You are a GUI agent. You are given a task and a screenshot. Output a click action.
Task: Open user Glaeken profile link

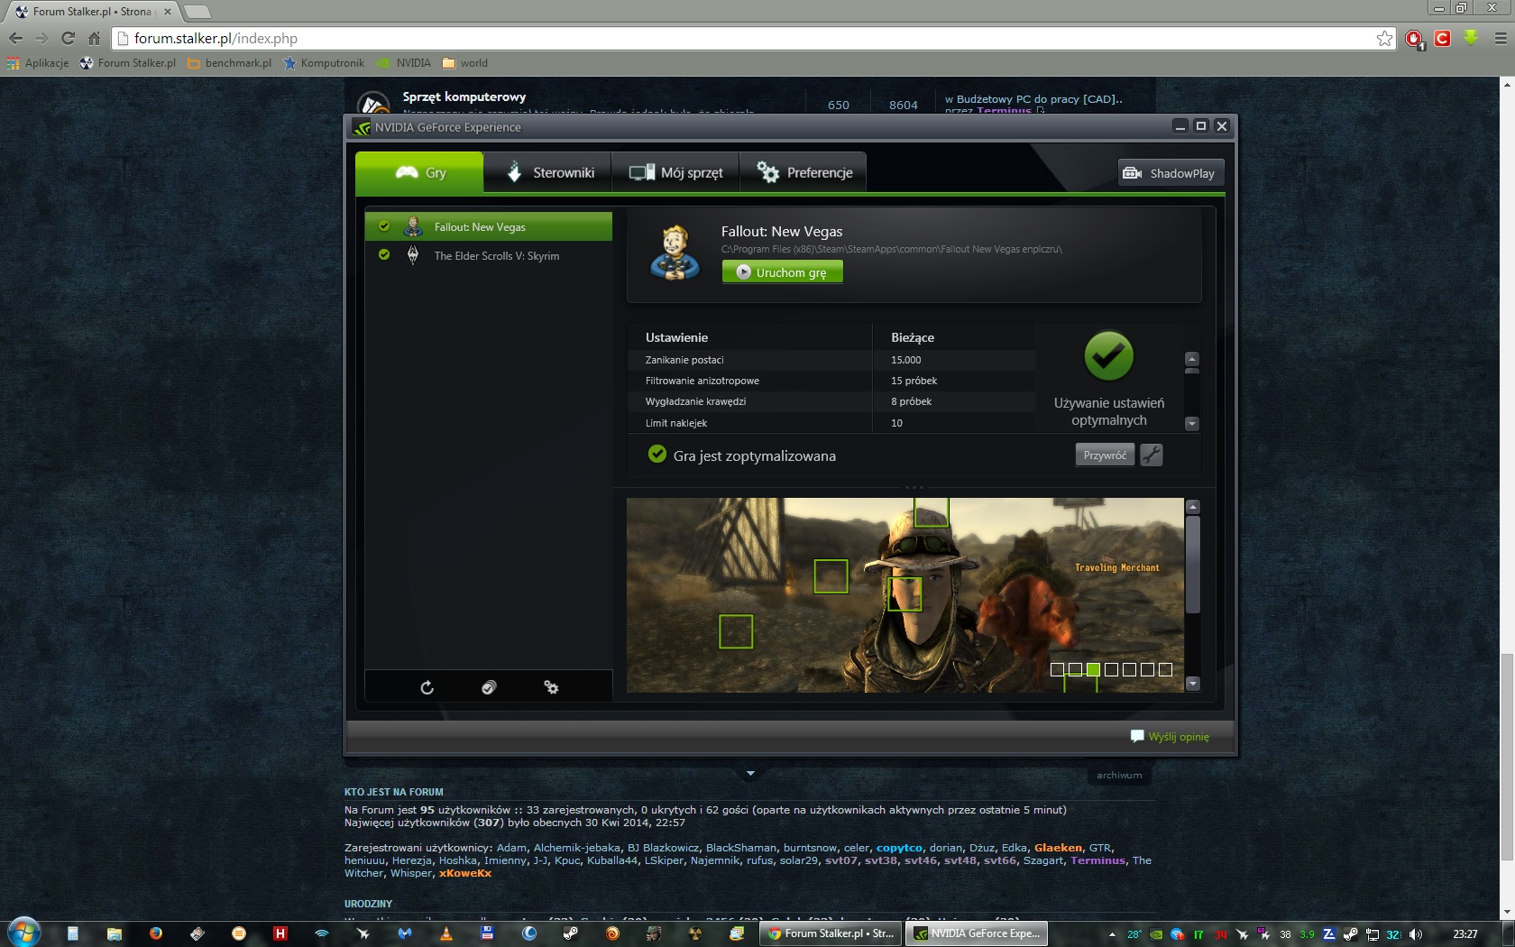tap(1058, 848)
